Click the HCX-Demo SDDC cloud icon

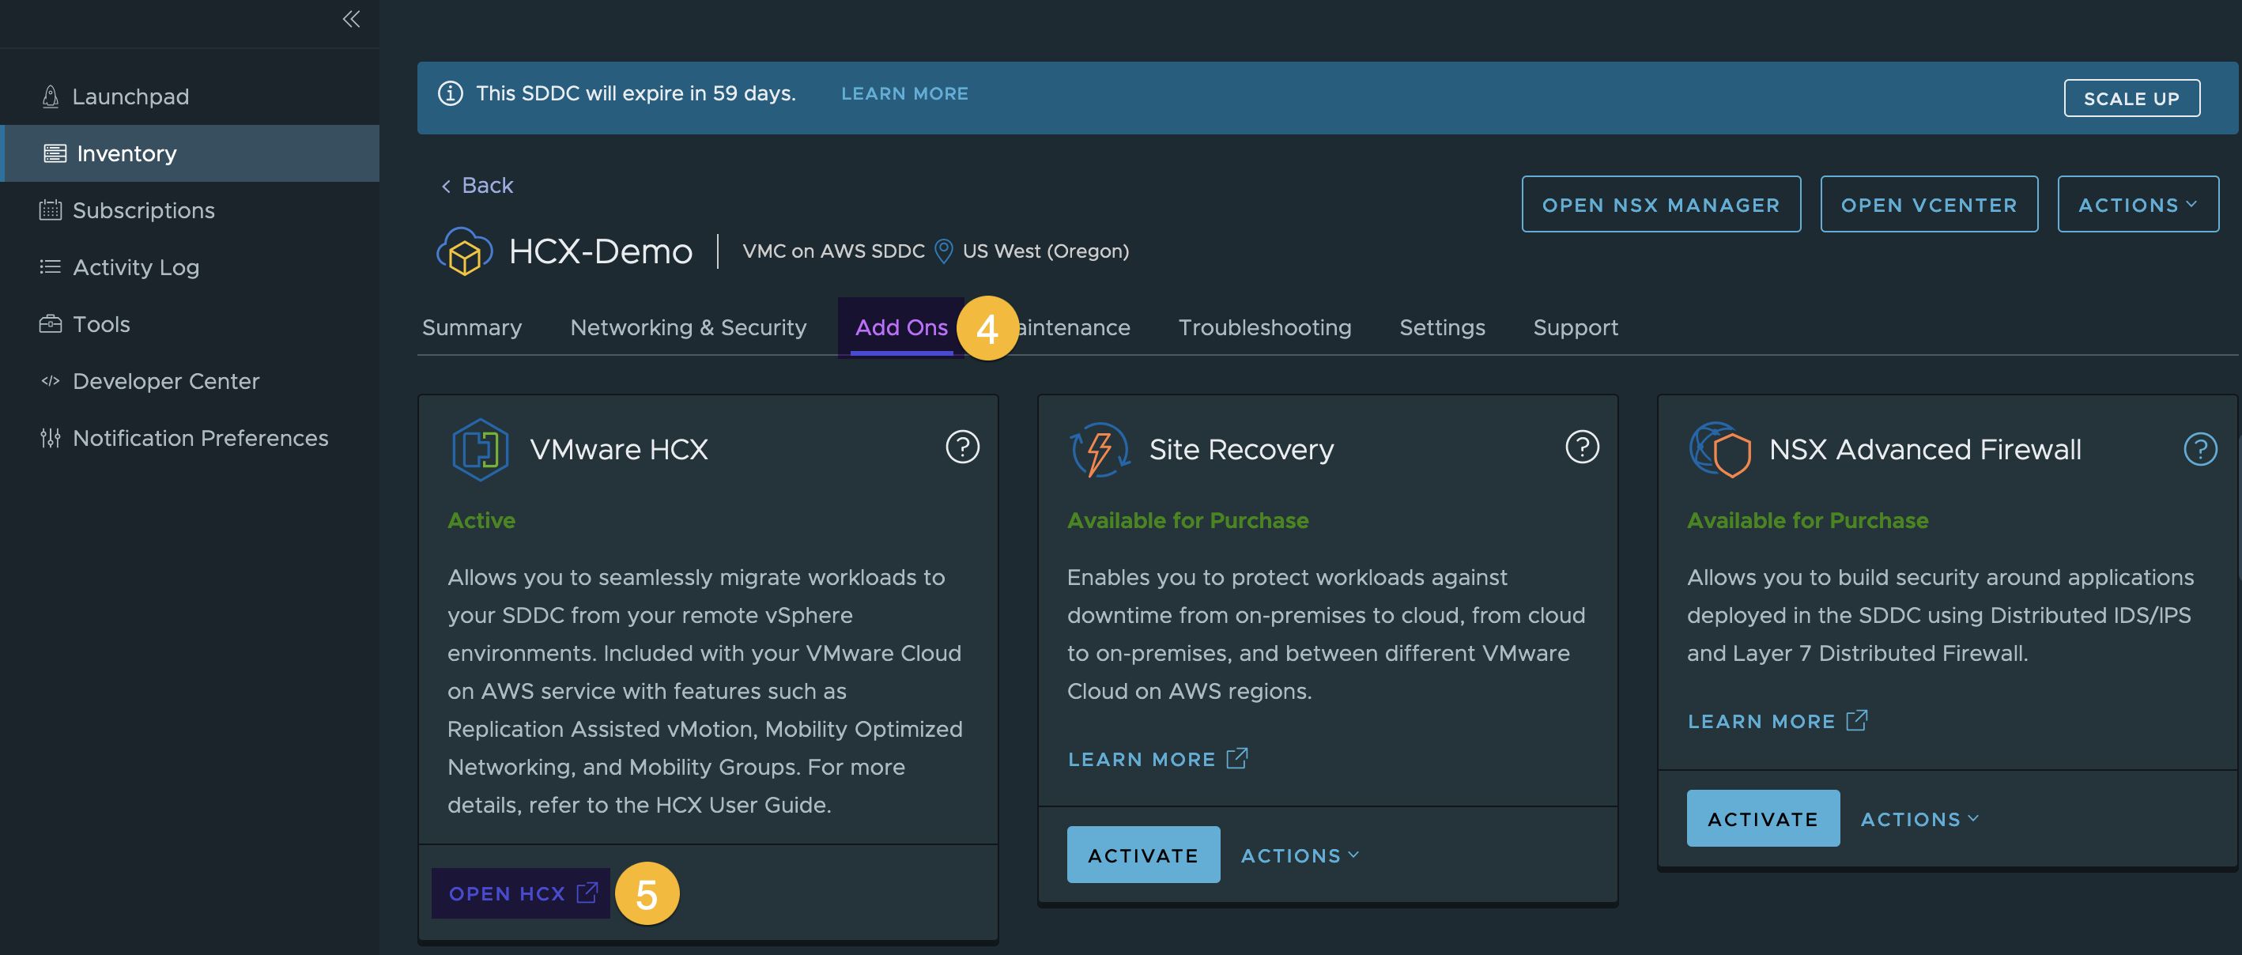(x=464, y=251)
